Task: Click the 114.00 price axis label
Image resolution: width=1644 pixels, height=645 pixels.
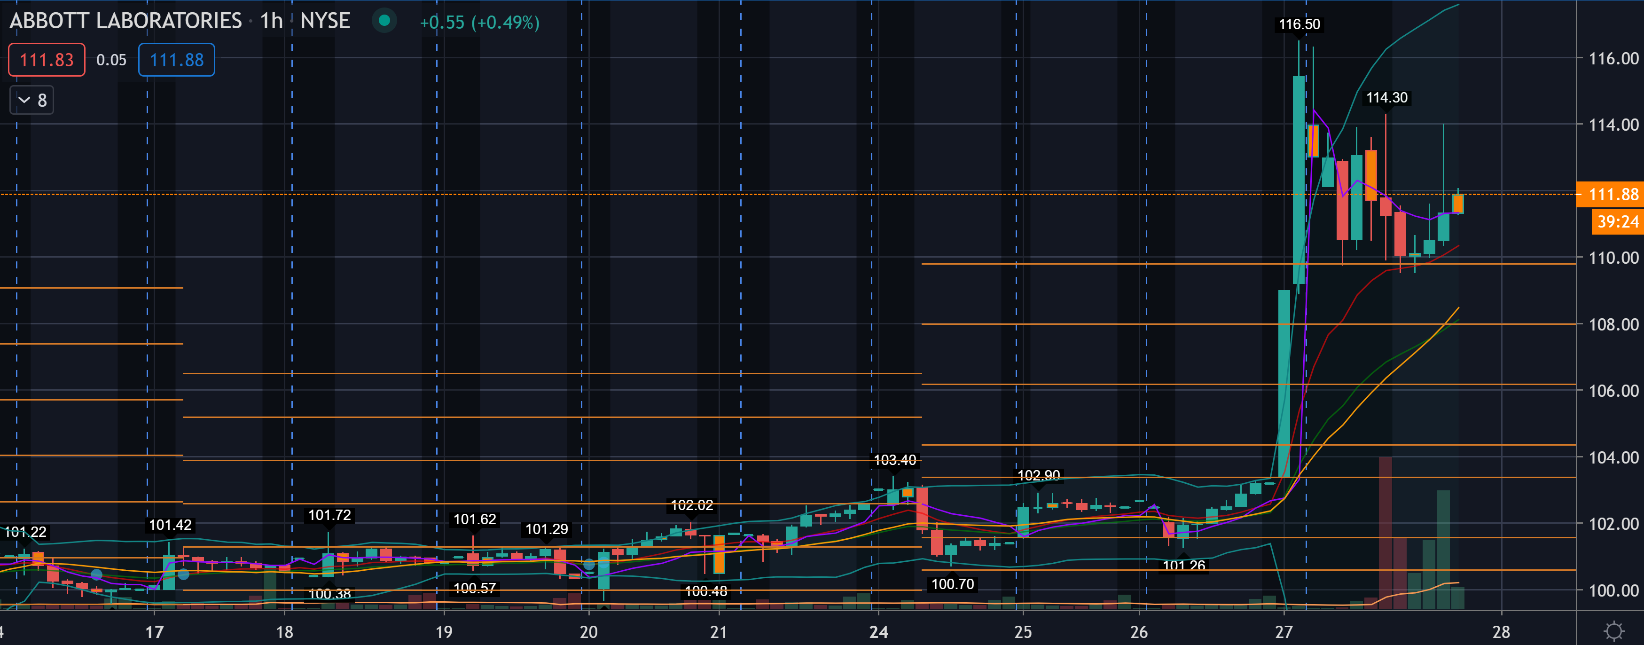Action: (x=1613, y=125)
